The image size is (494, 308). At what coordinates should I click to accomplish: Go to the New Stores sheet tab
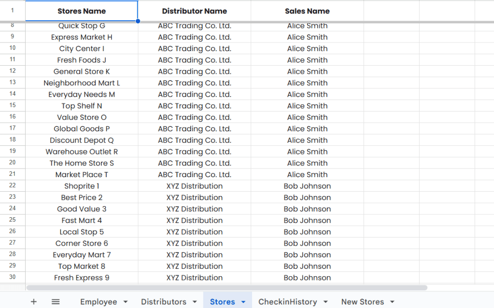tap(362, 302)
